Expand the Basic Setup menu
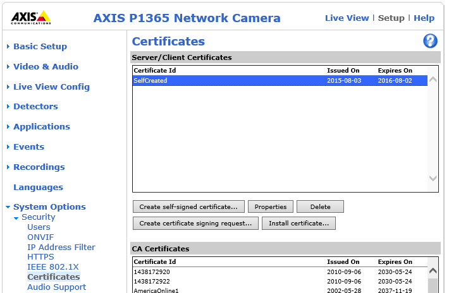 [x=40, y=47]
